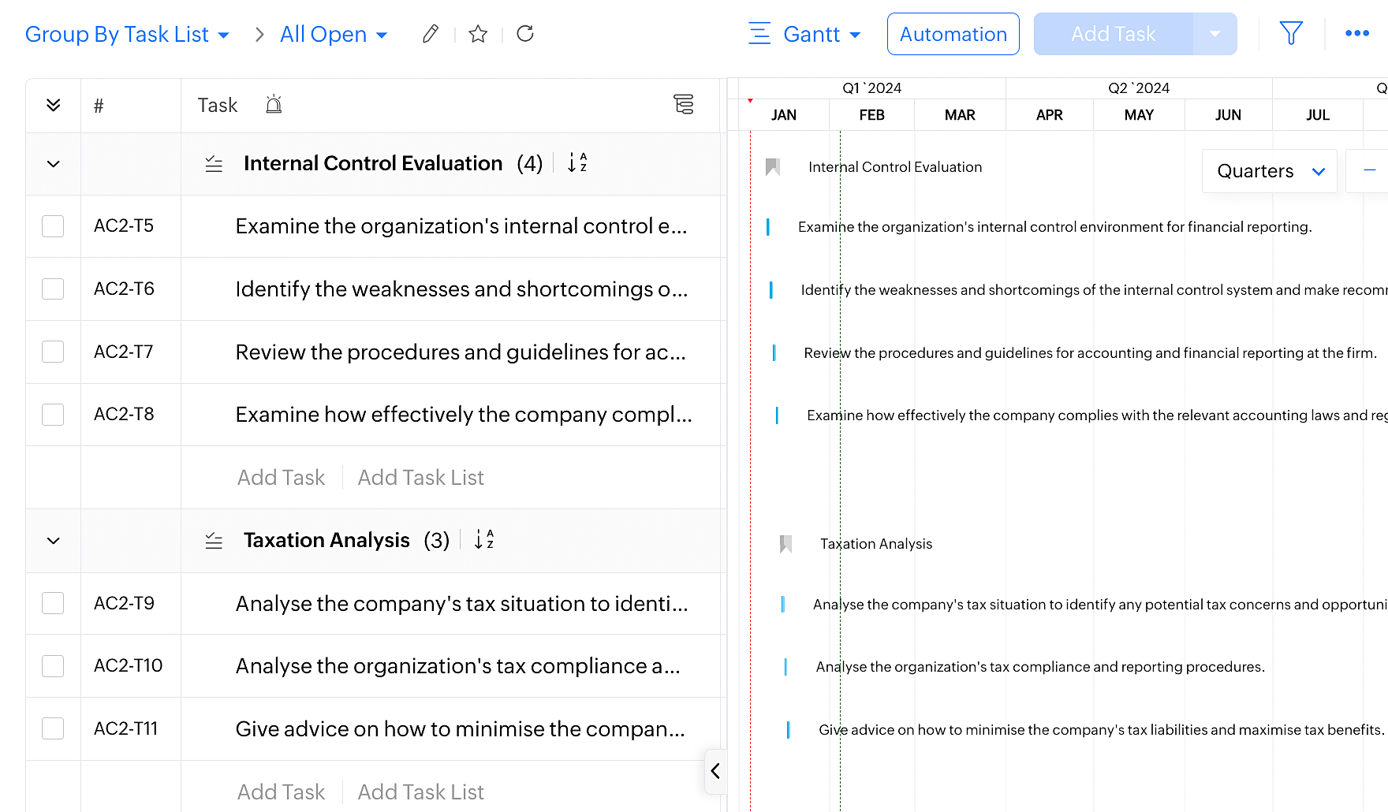Open the filter funnel icon
Image resolution: width=1388 pixels, height=812 pixels.
(1291, 33)
